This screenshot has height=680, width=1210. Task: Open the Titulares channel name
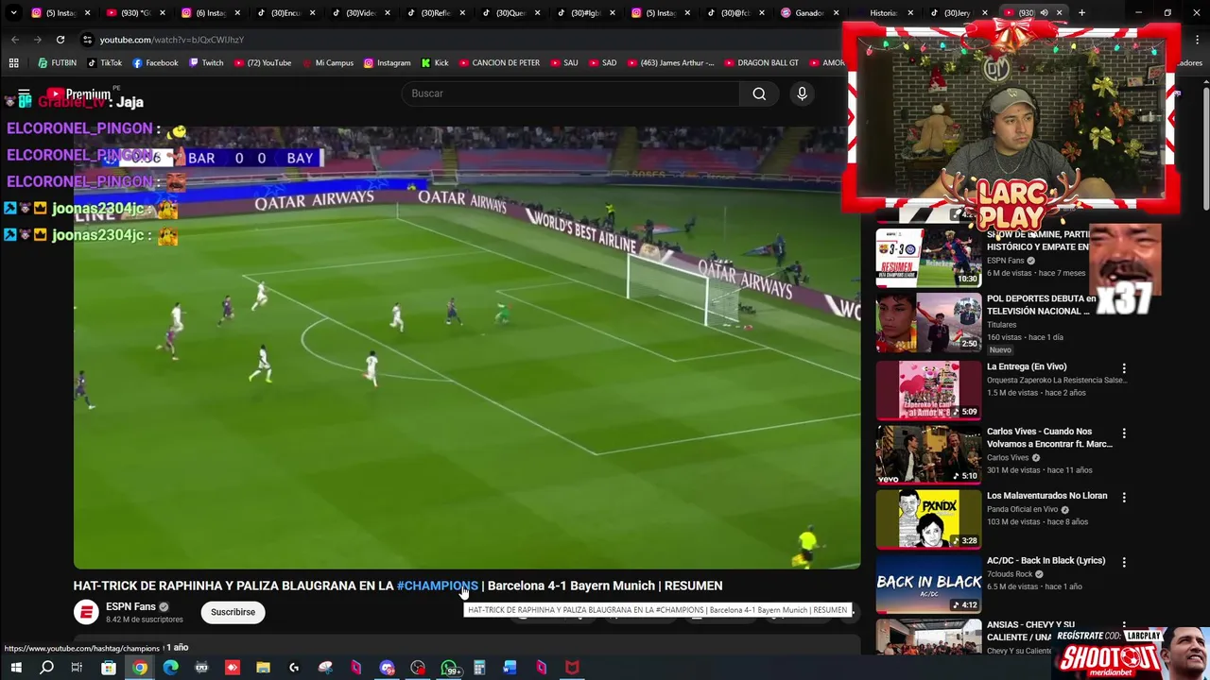click(x=1001, y=325)
